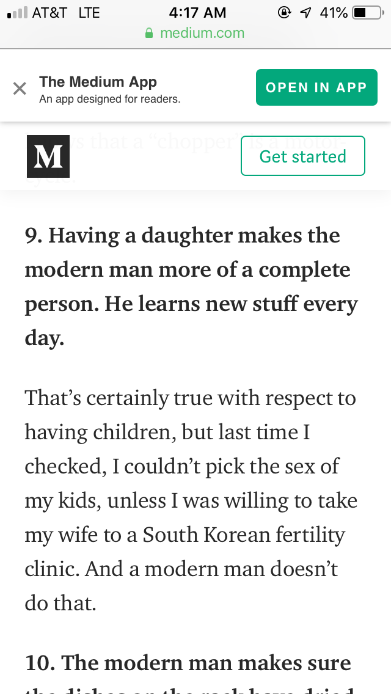This screenshot has height=694, width=391.
Task: Tap the battery icon in status bar
Action: point(368,13)
